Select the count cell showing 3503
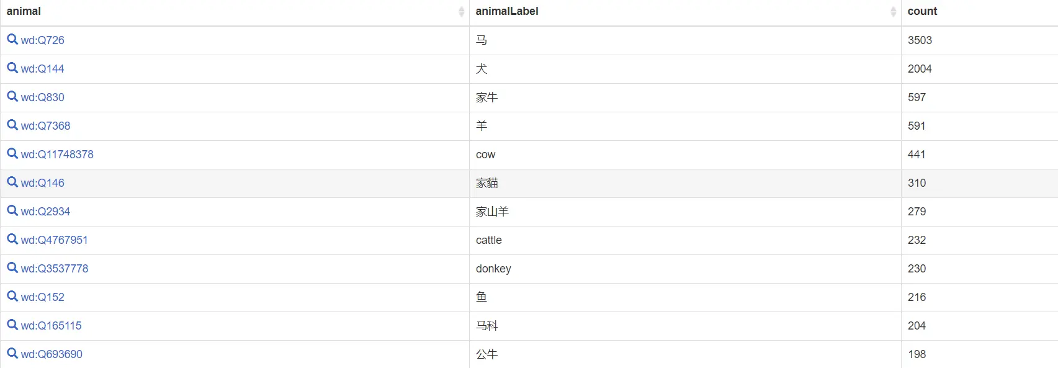The height and width of the screenshot is (368, 1058). pyautogui.click(x=979, y=40)
